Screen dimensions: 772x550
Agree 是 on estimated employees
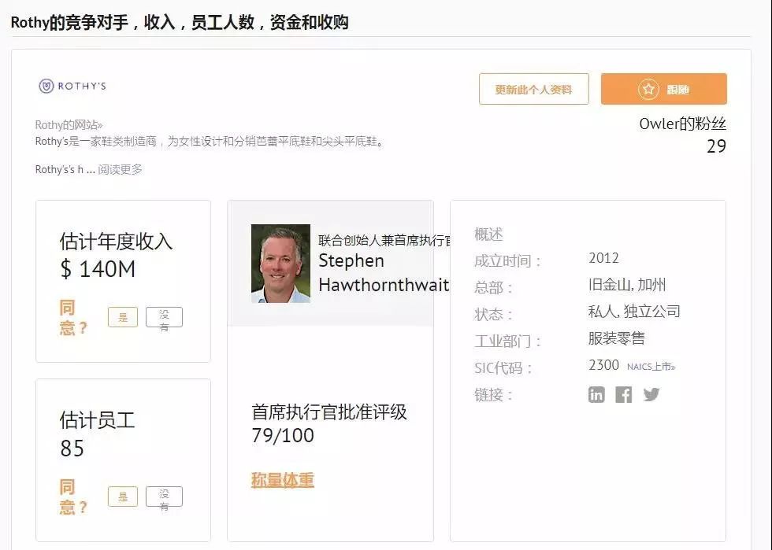(123, 496)
